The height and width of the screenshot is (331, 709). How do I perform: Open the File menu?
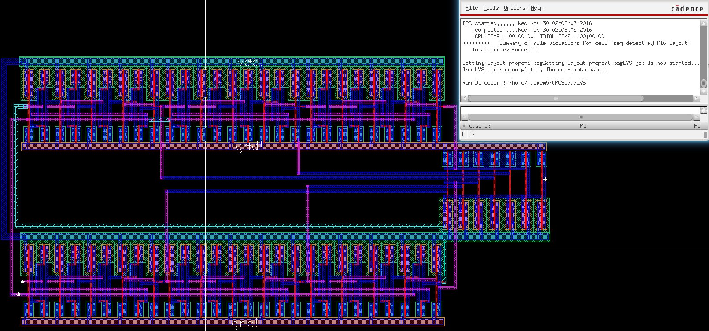coord(471,8)
